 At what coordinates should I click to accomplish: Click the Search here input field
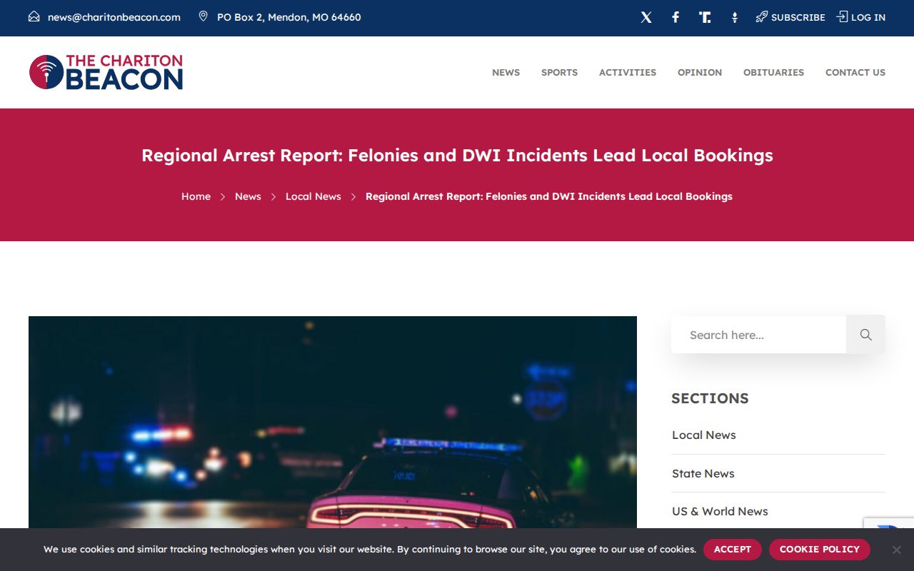pos(758,335)
